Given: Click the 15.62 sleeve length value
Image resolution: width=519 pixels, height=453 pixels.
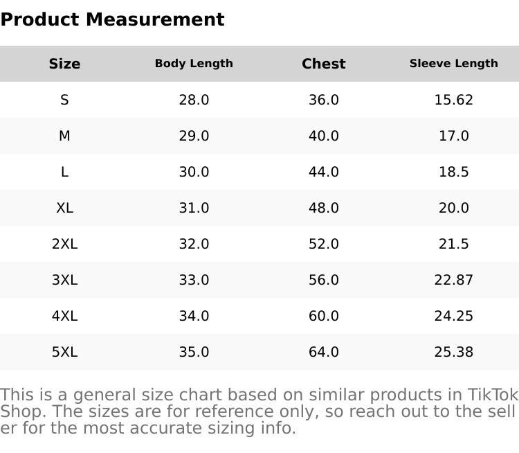Looking at the screenshot, I should 453,100.
